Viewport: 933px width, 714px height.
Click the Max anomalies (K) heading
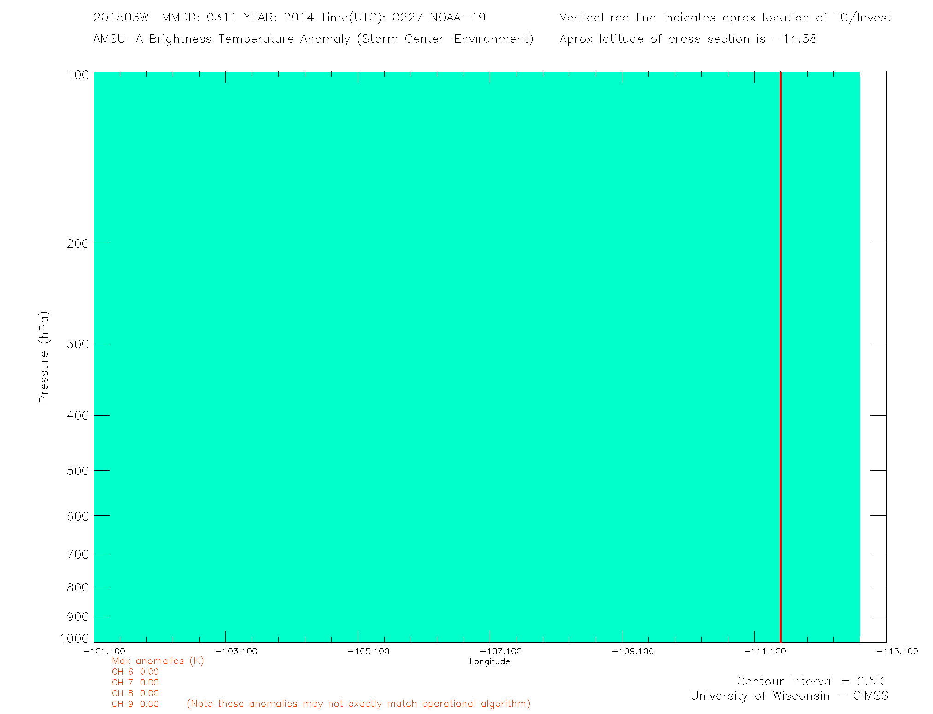pos(158,661)
